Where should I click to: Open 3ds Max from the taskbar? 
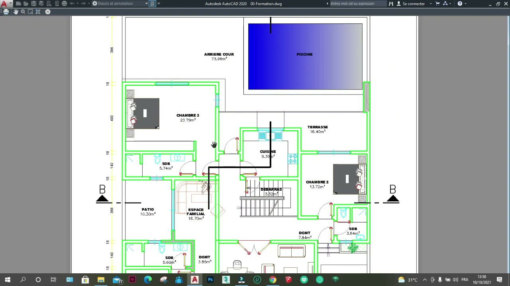226,280
